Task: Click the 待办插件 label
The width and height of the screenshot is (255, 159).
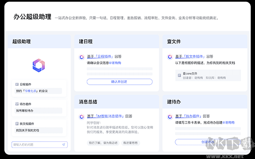Action: [x=25, y=104]
